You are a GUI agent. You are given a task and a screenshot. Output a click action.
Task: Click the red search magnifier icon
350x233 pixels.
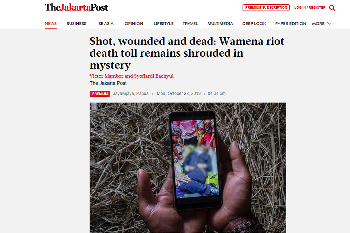[x=332, y=8]
